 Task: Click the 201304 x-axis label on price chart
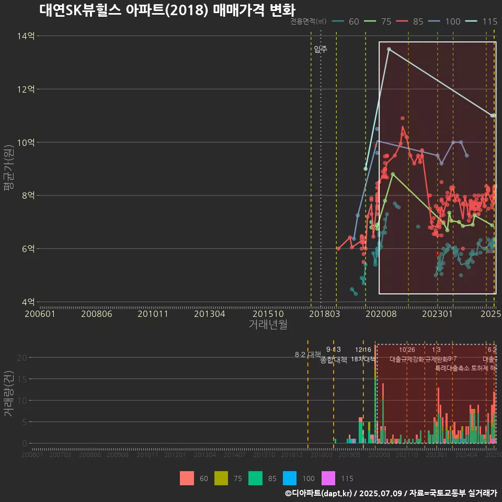[x=210, y=314]
